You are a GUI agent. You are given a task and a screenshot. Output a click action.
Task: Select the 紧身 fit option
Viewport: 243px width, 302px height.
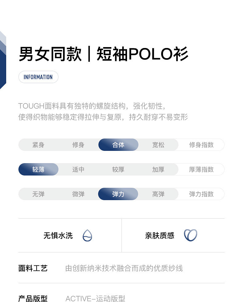click(x=38, y=145)
